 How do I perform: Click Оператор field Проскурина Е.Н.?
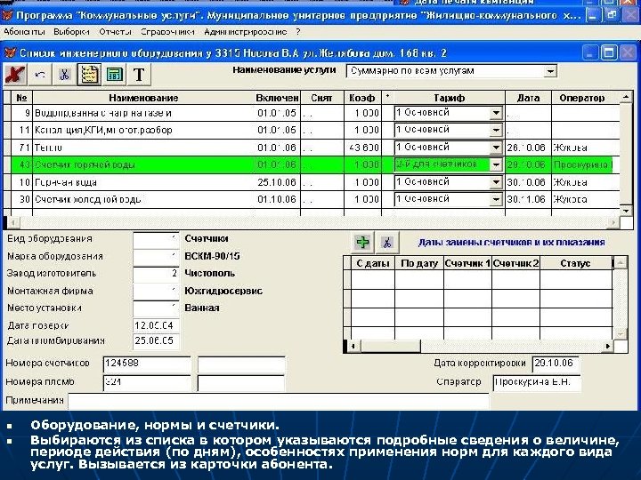click(537, 383)
